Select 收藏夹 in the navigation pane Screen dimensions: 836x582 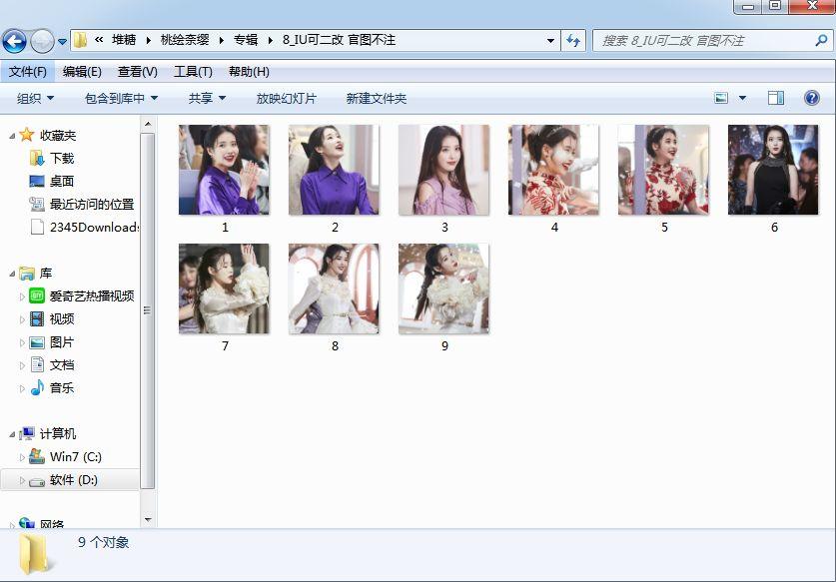58,136
